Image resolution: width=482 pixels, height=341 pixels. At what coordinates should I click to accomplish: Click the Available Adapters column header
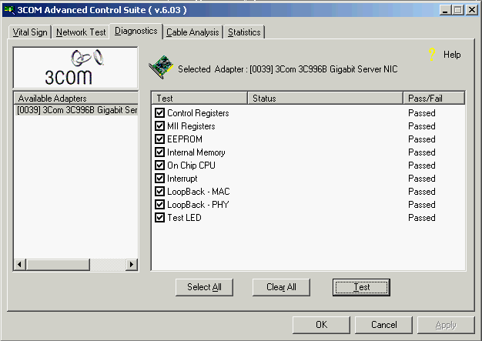pyautogui.click(x=76, y=99)
